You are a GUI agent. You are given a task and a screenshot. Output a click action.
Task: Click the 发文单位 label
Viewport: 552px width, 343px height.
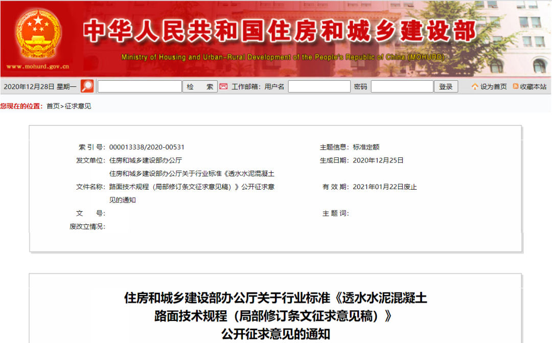(x=90, y=160)
